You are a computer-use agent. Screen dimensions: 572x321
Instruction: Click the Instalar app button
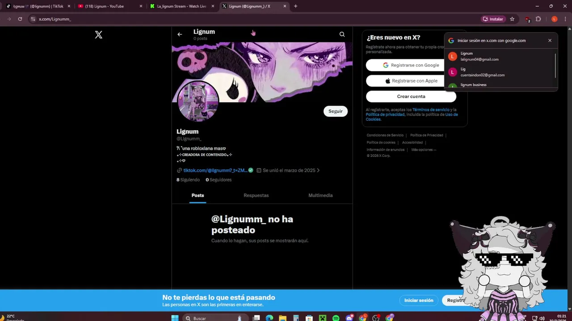click(493, 19)
